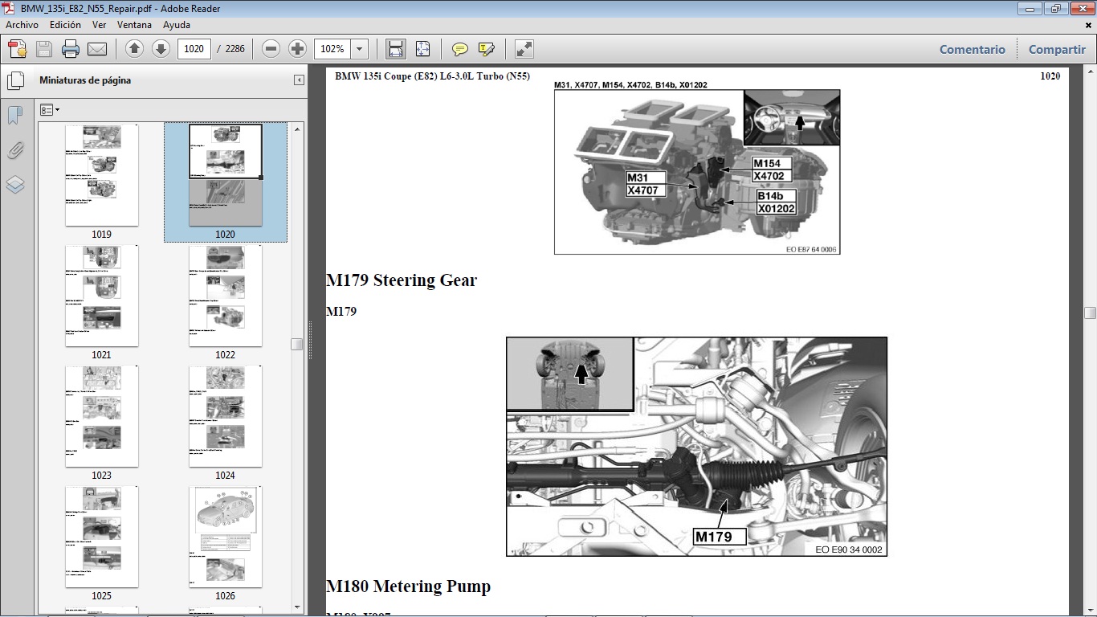Open the bookmarks panel icon

coord(15,116)
